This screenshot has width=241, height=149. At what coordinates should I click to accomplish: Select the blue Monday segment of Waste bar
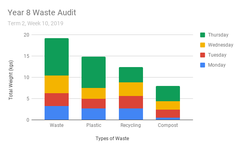point(57,113)
